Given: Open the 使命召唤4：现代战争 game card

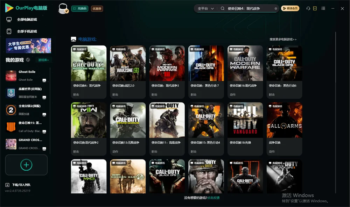Looking at the screenshot, I should tap(89, 72).
